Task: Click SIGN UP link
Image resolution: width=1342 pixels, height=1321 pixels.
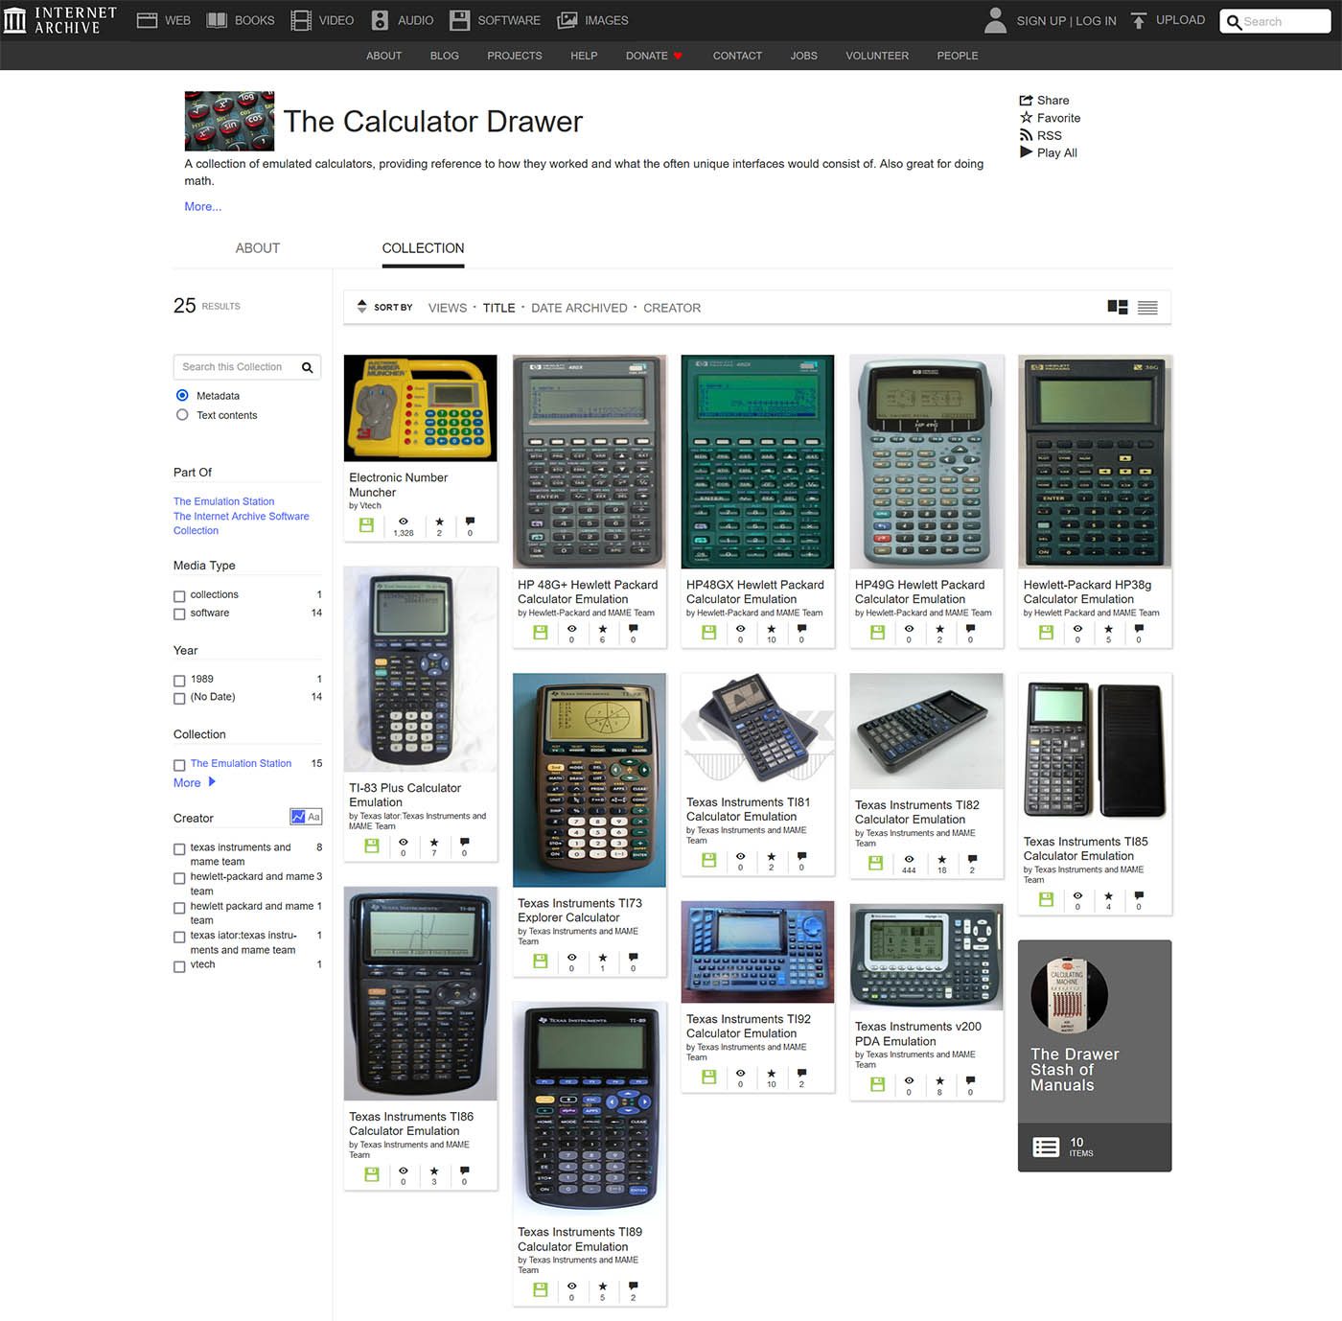Action: (x=1041, y=20)
